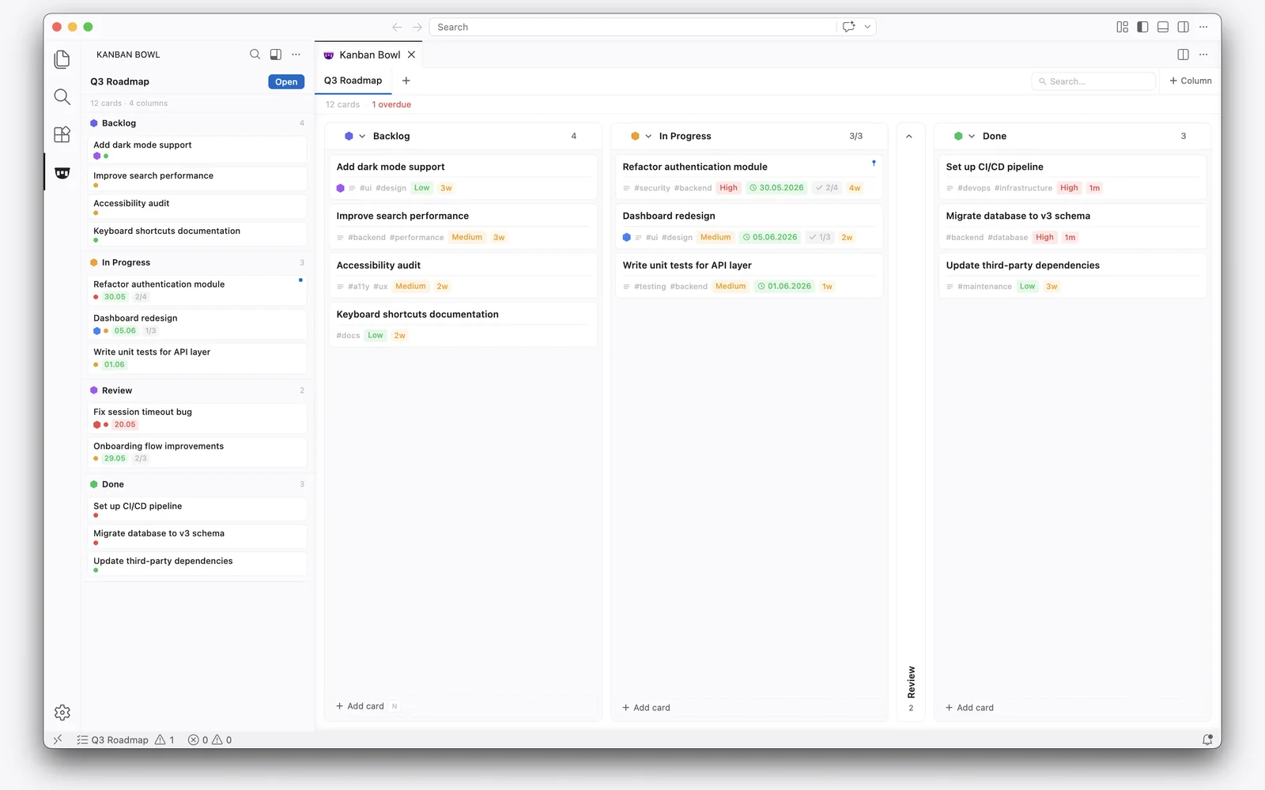Click the 1 overdue filter label

tap(391, 104)
